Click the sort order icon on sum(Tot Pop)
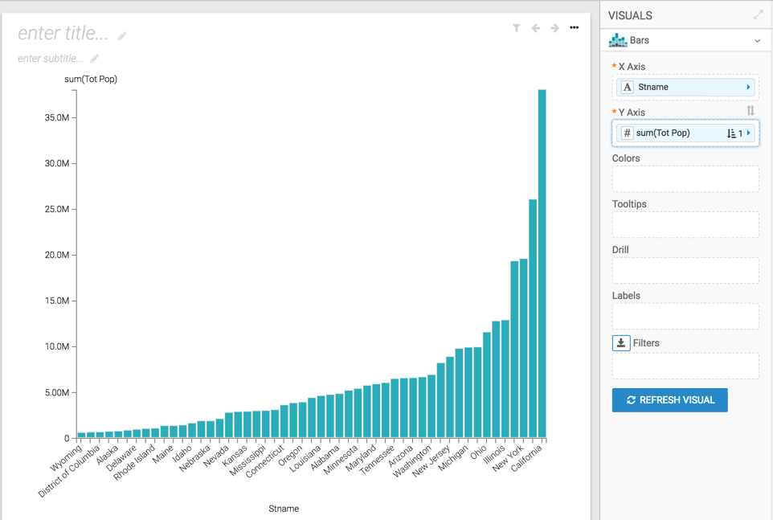This screenshot has height=520, width=773. click(731, 133)
